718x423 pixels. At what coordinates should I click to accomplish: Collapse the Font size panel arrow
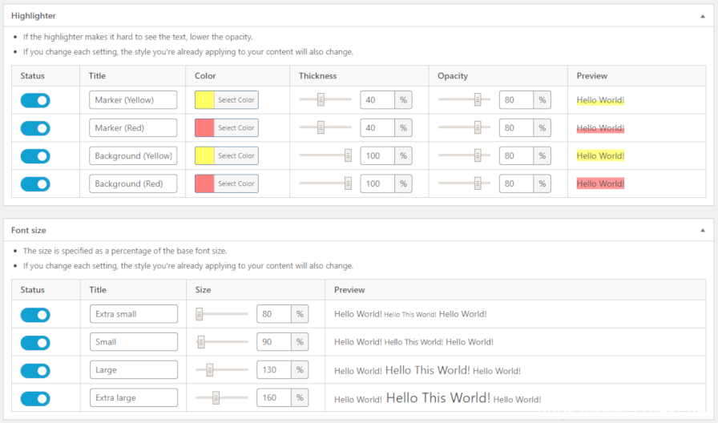[703, 230]
